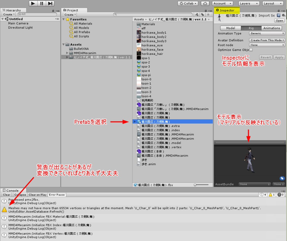Viewport: 287px width, 241px height.
Task: Click search by label icon
Action: (202, 15)
